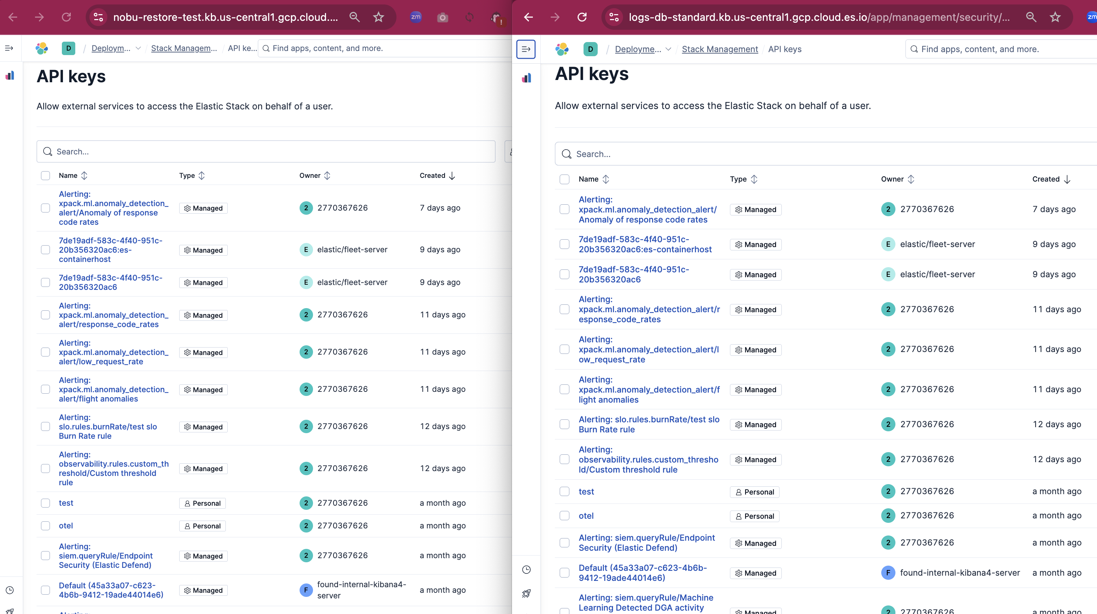
Task: Open the Alerting slo.rules.burnRate key in the left window
Action: (x=108, y=426)
